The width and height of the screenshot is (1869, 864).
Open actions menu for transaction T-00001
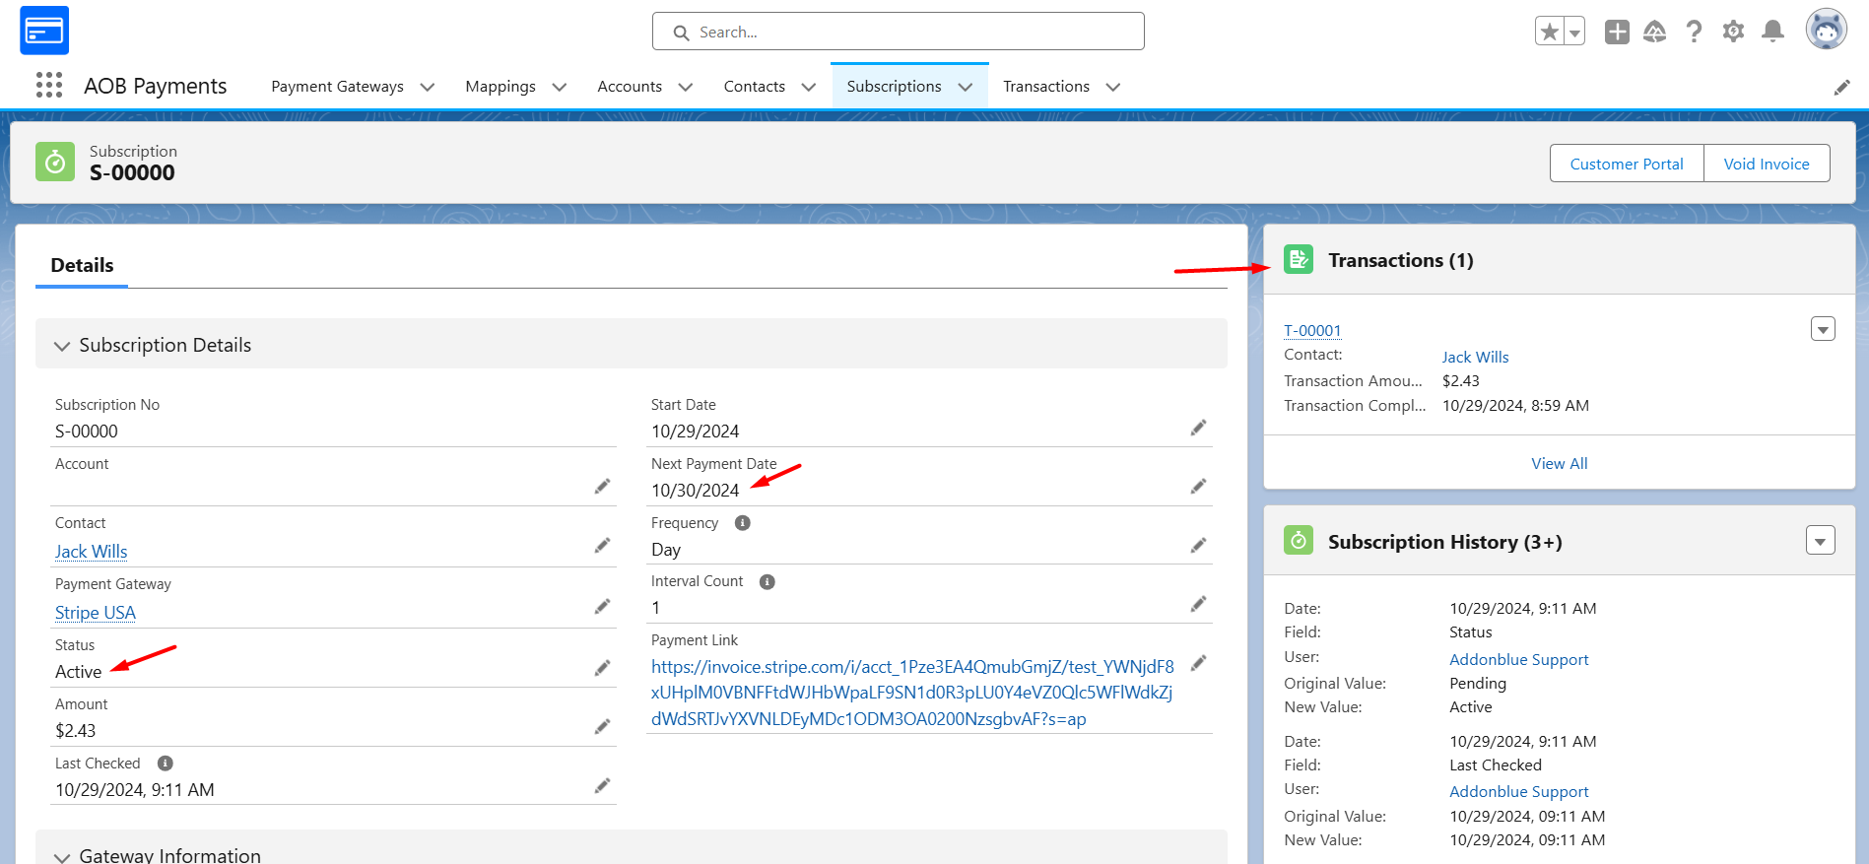click(x=1823, y=329)
